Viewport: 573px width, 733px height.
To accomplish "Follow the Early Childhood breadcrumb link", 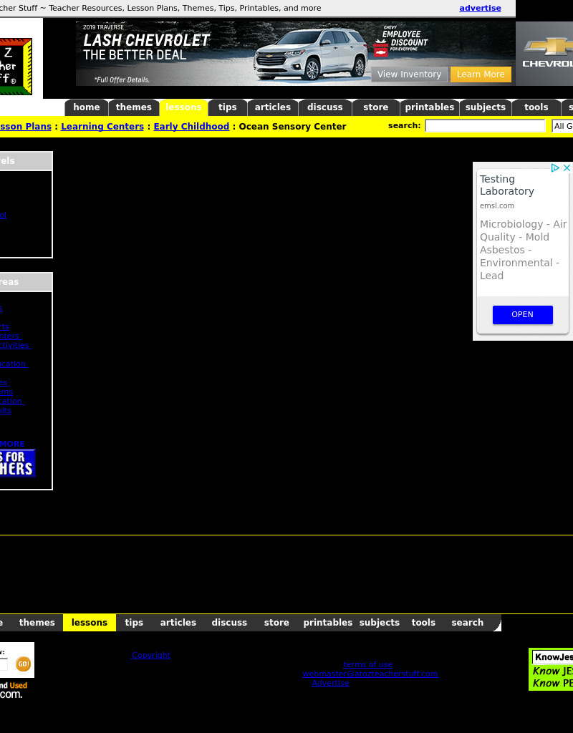I will pos(191,126).
